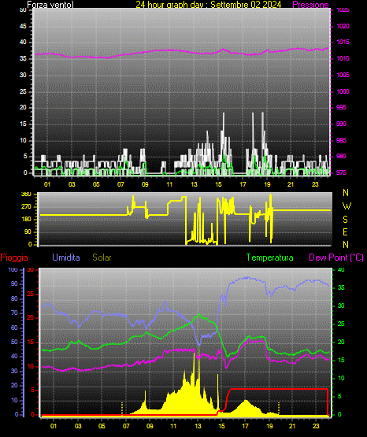This screenshot has height=437, width=367.
Task: Click the "S" compass direction letter
Action: [345, 220]
